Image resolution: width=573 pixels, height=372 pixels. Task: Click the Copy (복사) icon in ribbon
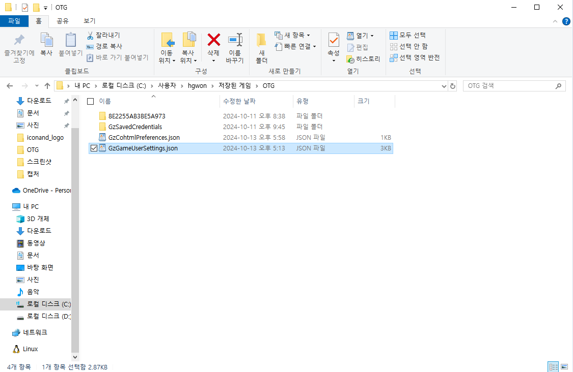coord(46,41)
